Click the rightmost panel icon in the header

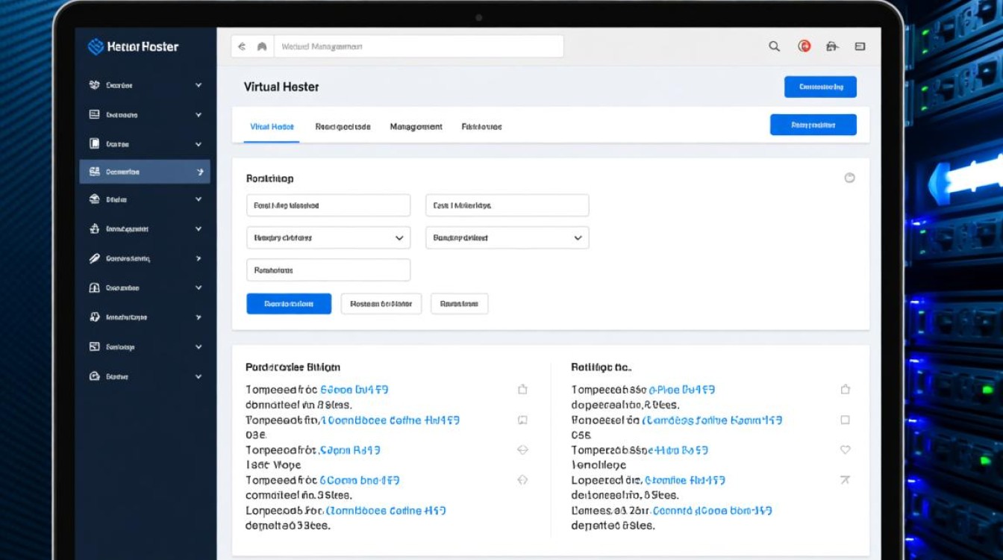(860, 46)
